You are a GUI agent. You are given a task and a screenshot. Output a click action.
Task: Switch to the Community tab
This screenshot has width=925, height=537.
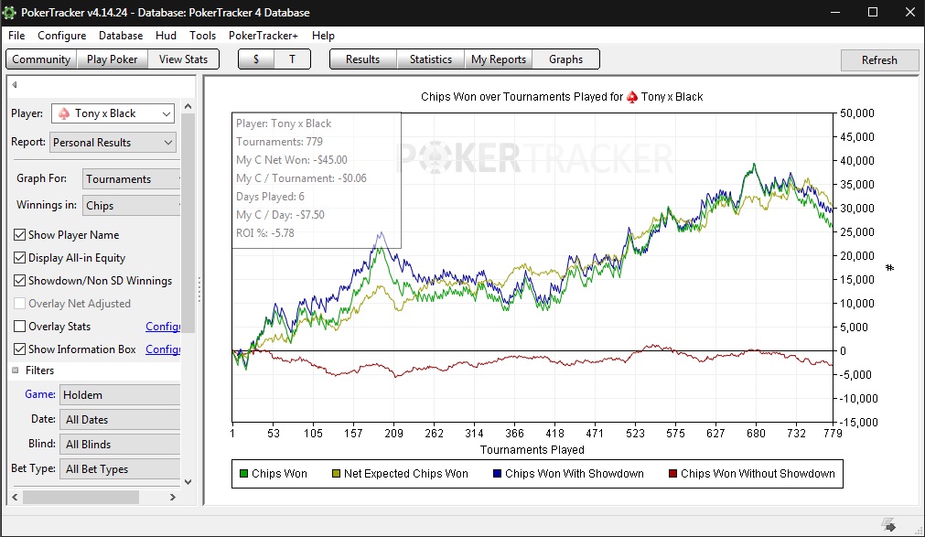pos(41,59)
